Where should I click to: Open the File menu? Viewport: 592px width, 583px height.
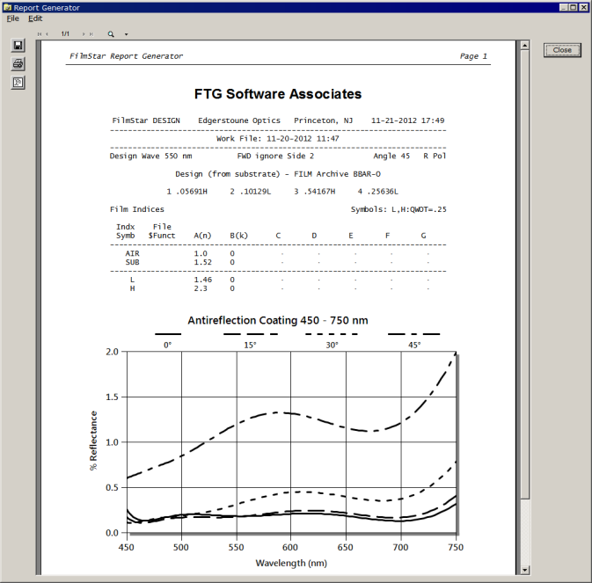pyautogui.click(x=13, y=18)
